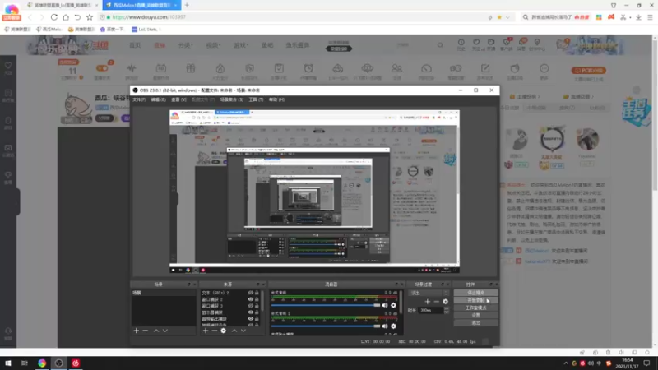Toggle visibility of 窗口捕获 3 source

point(251,306)
